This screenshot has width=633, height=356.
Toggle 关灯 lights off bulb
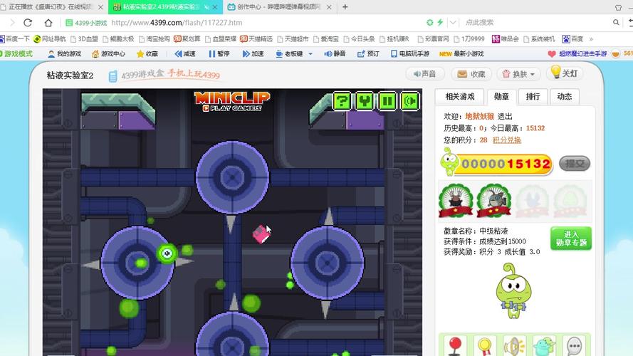(x=565, y=73)
